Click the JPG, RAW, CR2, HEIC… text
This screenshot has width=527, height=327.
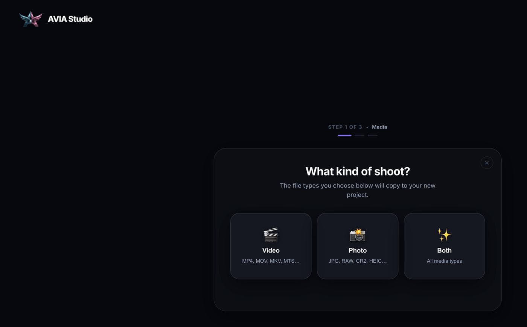pyautogui.click(x=358, y=261)
